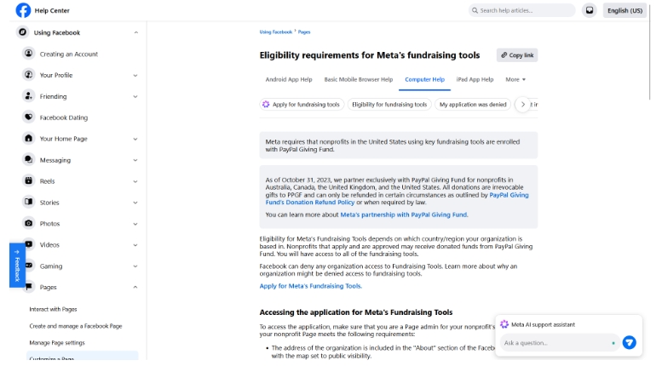The image size is (662, 366).
Task: Click the Ask a question input field
Action: point(560,343)
